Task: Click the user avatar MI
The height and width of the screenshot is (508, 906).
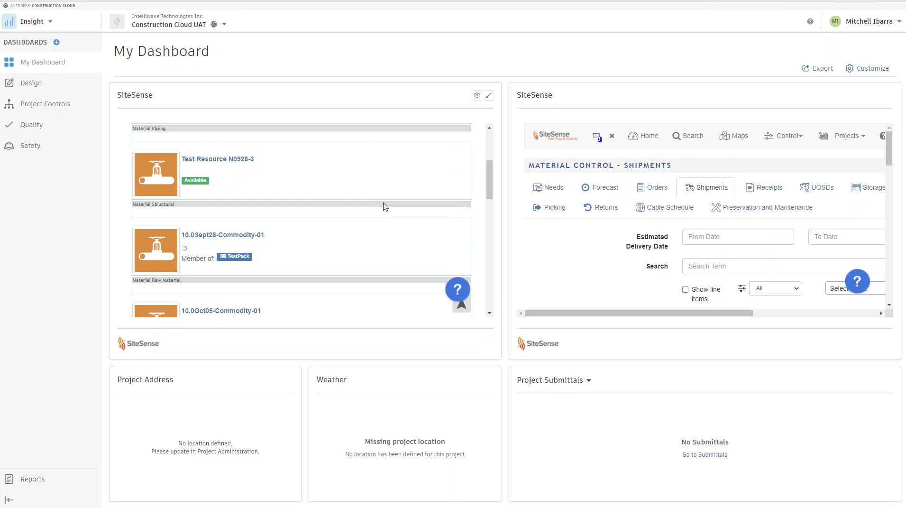Action: pos(835,21)
